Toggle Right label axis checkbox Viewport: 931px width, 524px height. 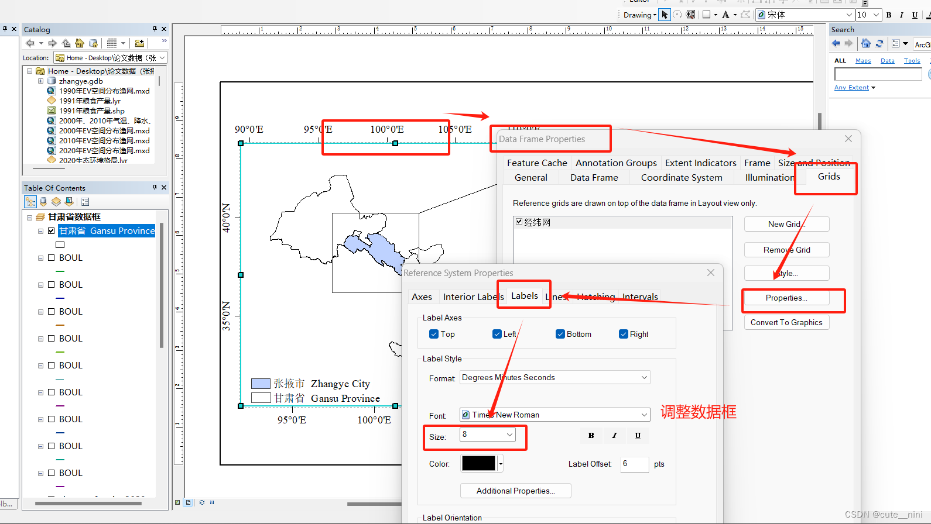coord(624,334)
